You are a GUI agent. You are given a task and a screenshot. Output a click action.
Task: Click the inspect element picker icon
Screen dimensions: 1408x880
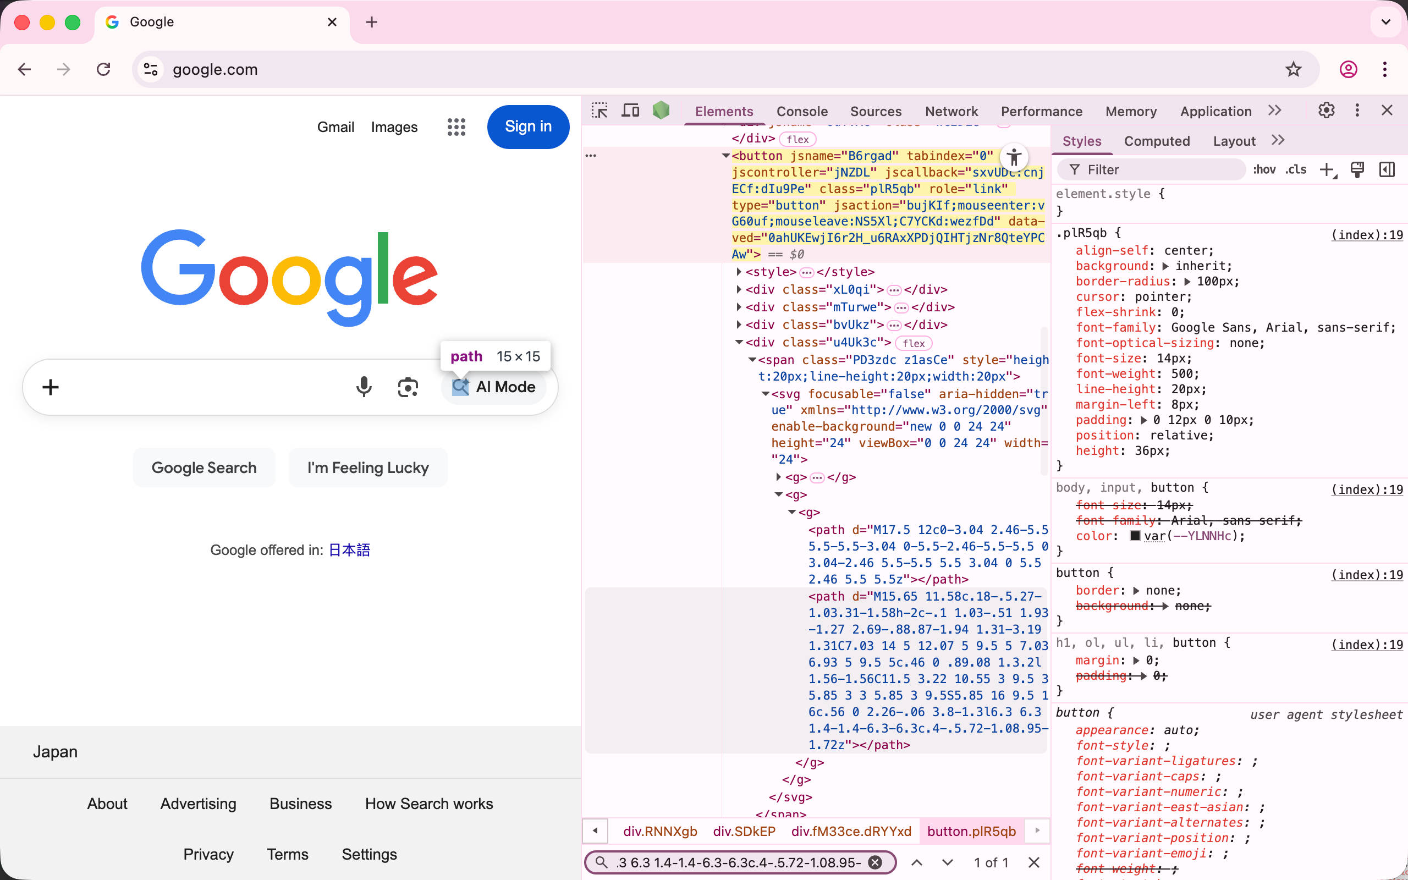(599, 111)
